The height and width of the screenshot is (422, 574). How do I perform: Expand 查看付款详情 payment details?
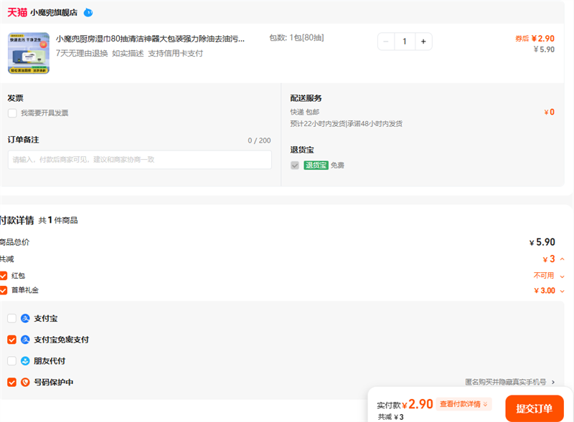point(464,404)
